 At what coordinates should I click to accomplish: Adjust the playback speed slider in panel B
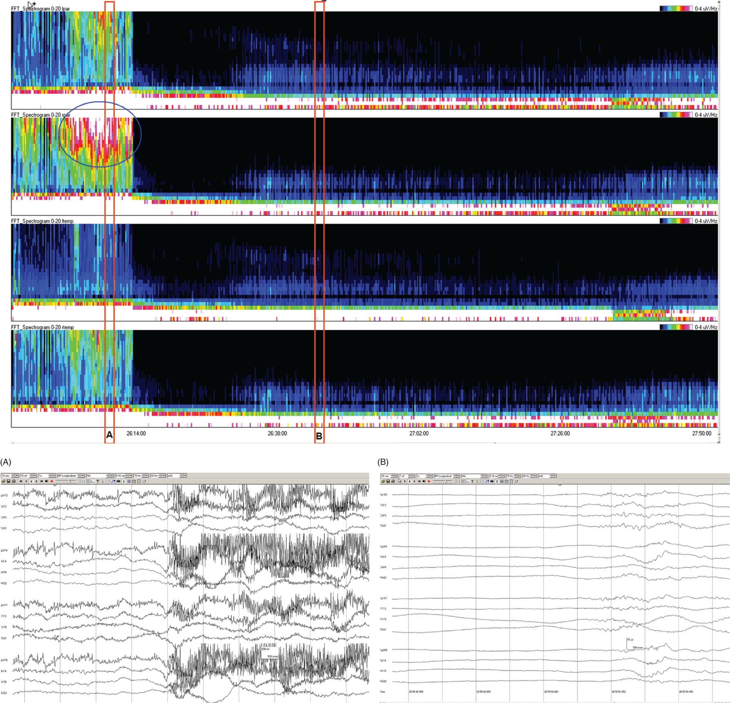(x=443, y=481)
